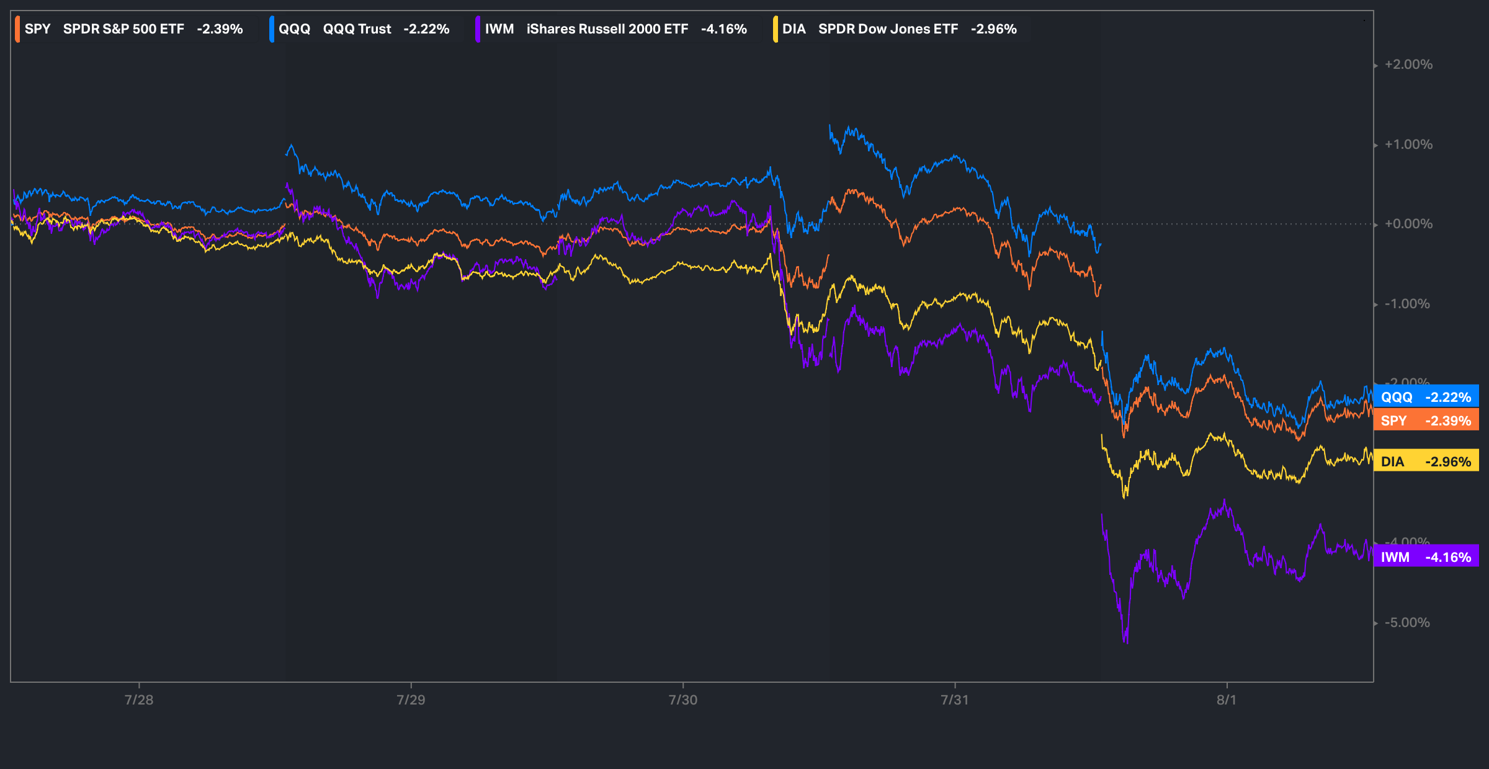Click the blue QQQ color bar in legend
This screenshot has width=1489, height=769.
pos(272,29)
